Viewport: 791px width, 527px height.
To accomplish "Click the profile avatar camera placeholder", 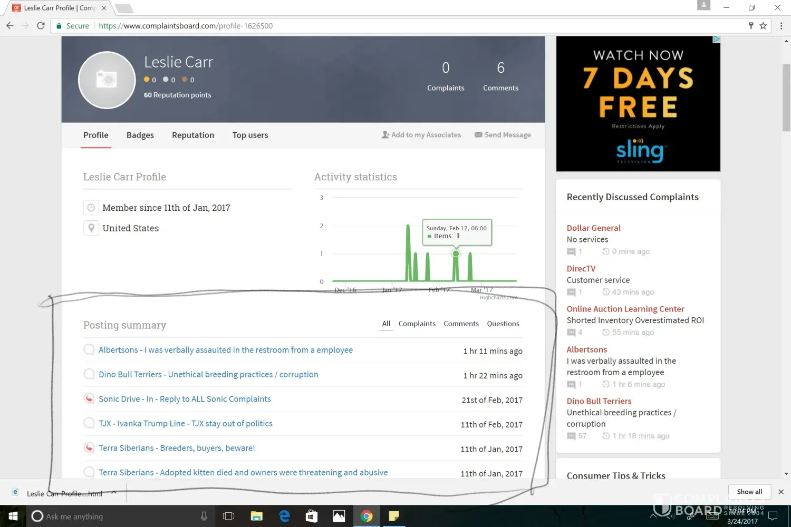I will click(x=107, y=80).
